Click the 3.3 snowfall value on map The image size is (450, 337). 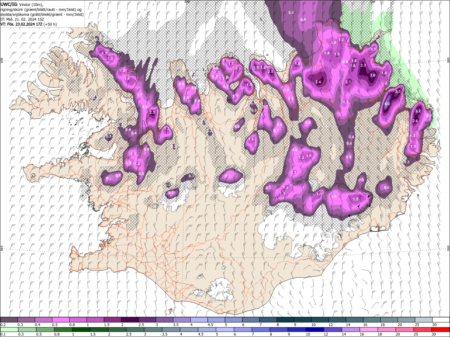click(398, 91)
